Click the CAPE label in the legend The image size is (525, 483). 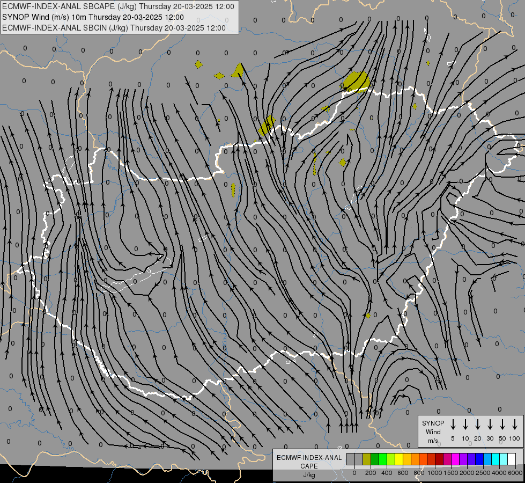point(309,466)
